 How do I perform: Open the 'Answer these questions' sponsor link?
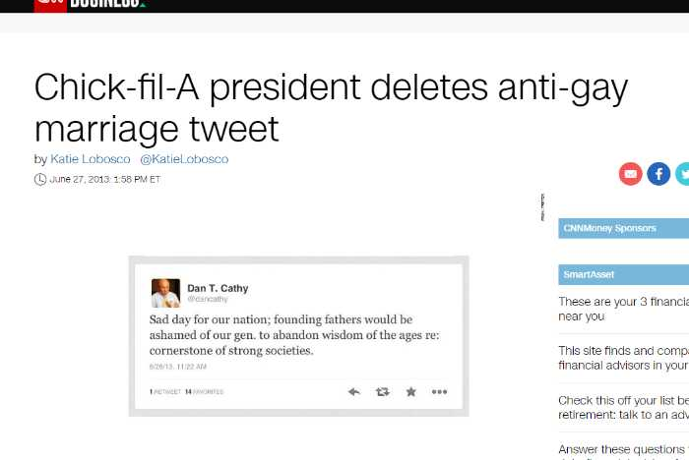click(x=623, y=450)
